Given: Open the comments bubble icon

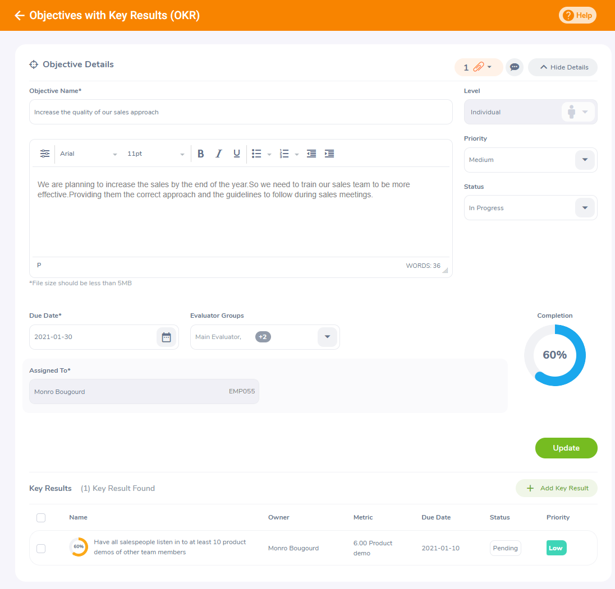Looking at the screenshot, I should [514, 67].
